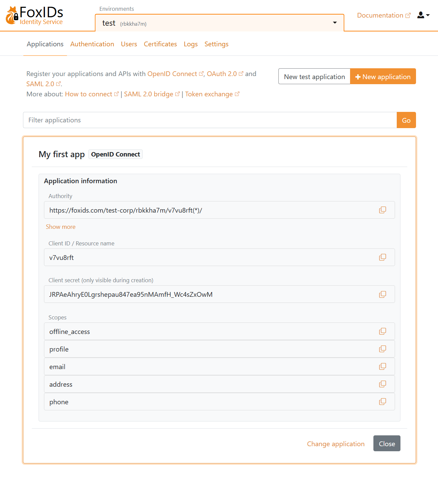Create a new application
Screen dimensions: 438x482
pyautogui.click(x=383, y=76)
